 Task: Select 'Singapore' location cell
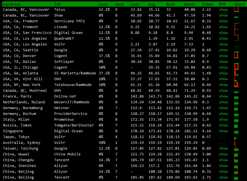click(x=13, y=131)
